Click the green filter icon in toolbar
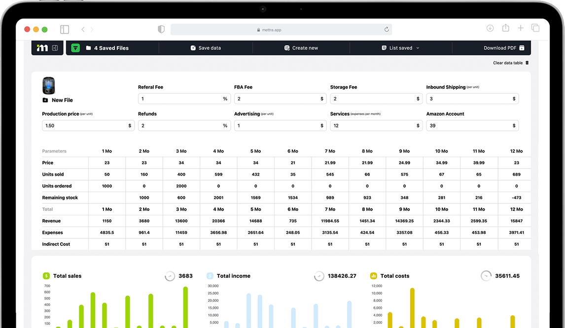This screenshot has height=328, width=565. (x=75, y=48)
